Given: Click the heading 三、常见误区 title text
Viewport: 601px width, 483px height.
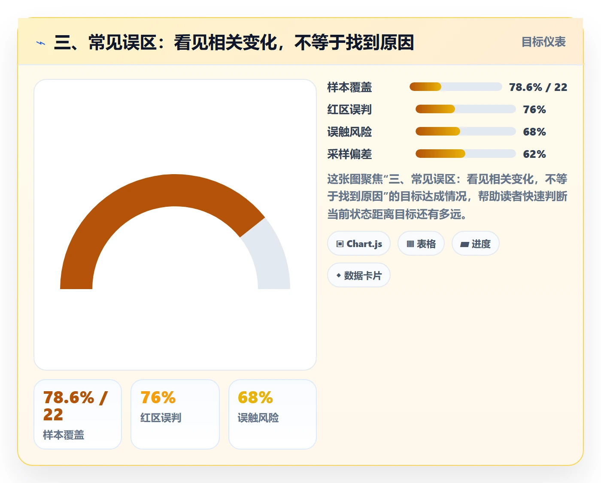Looking at the screenshot, I should (x=234, y=42).
